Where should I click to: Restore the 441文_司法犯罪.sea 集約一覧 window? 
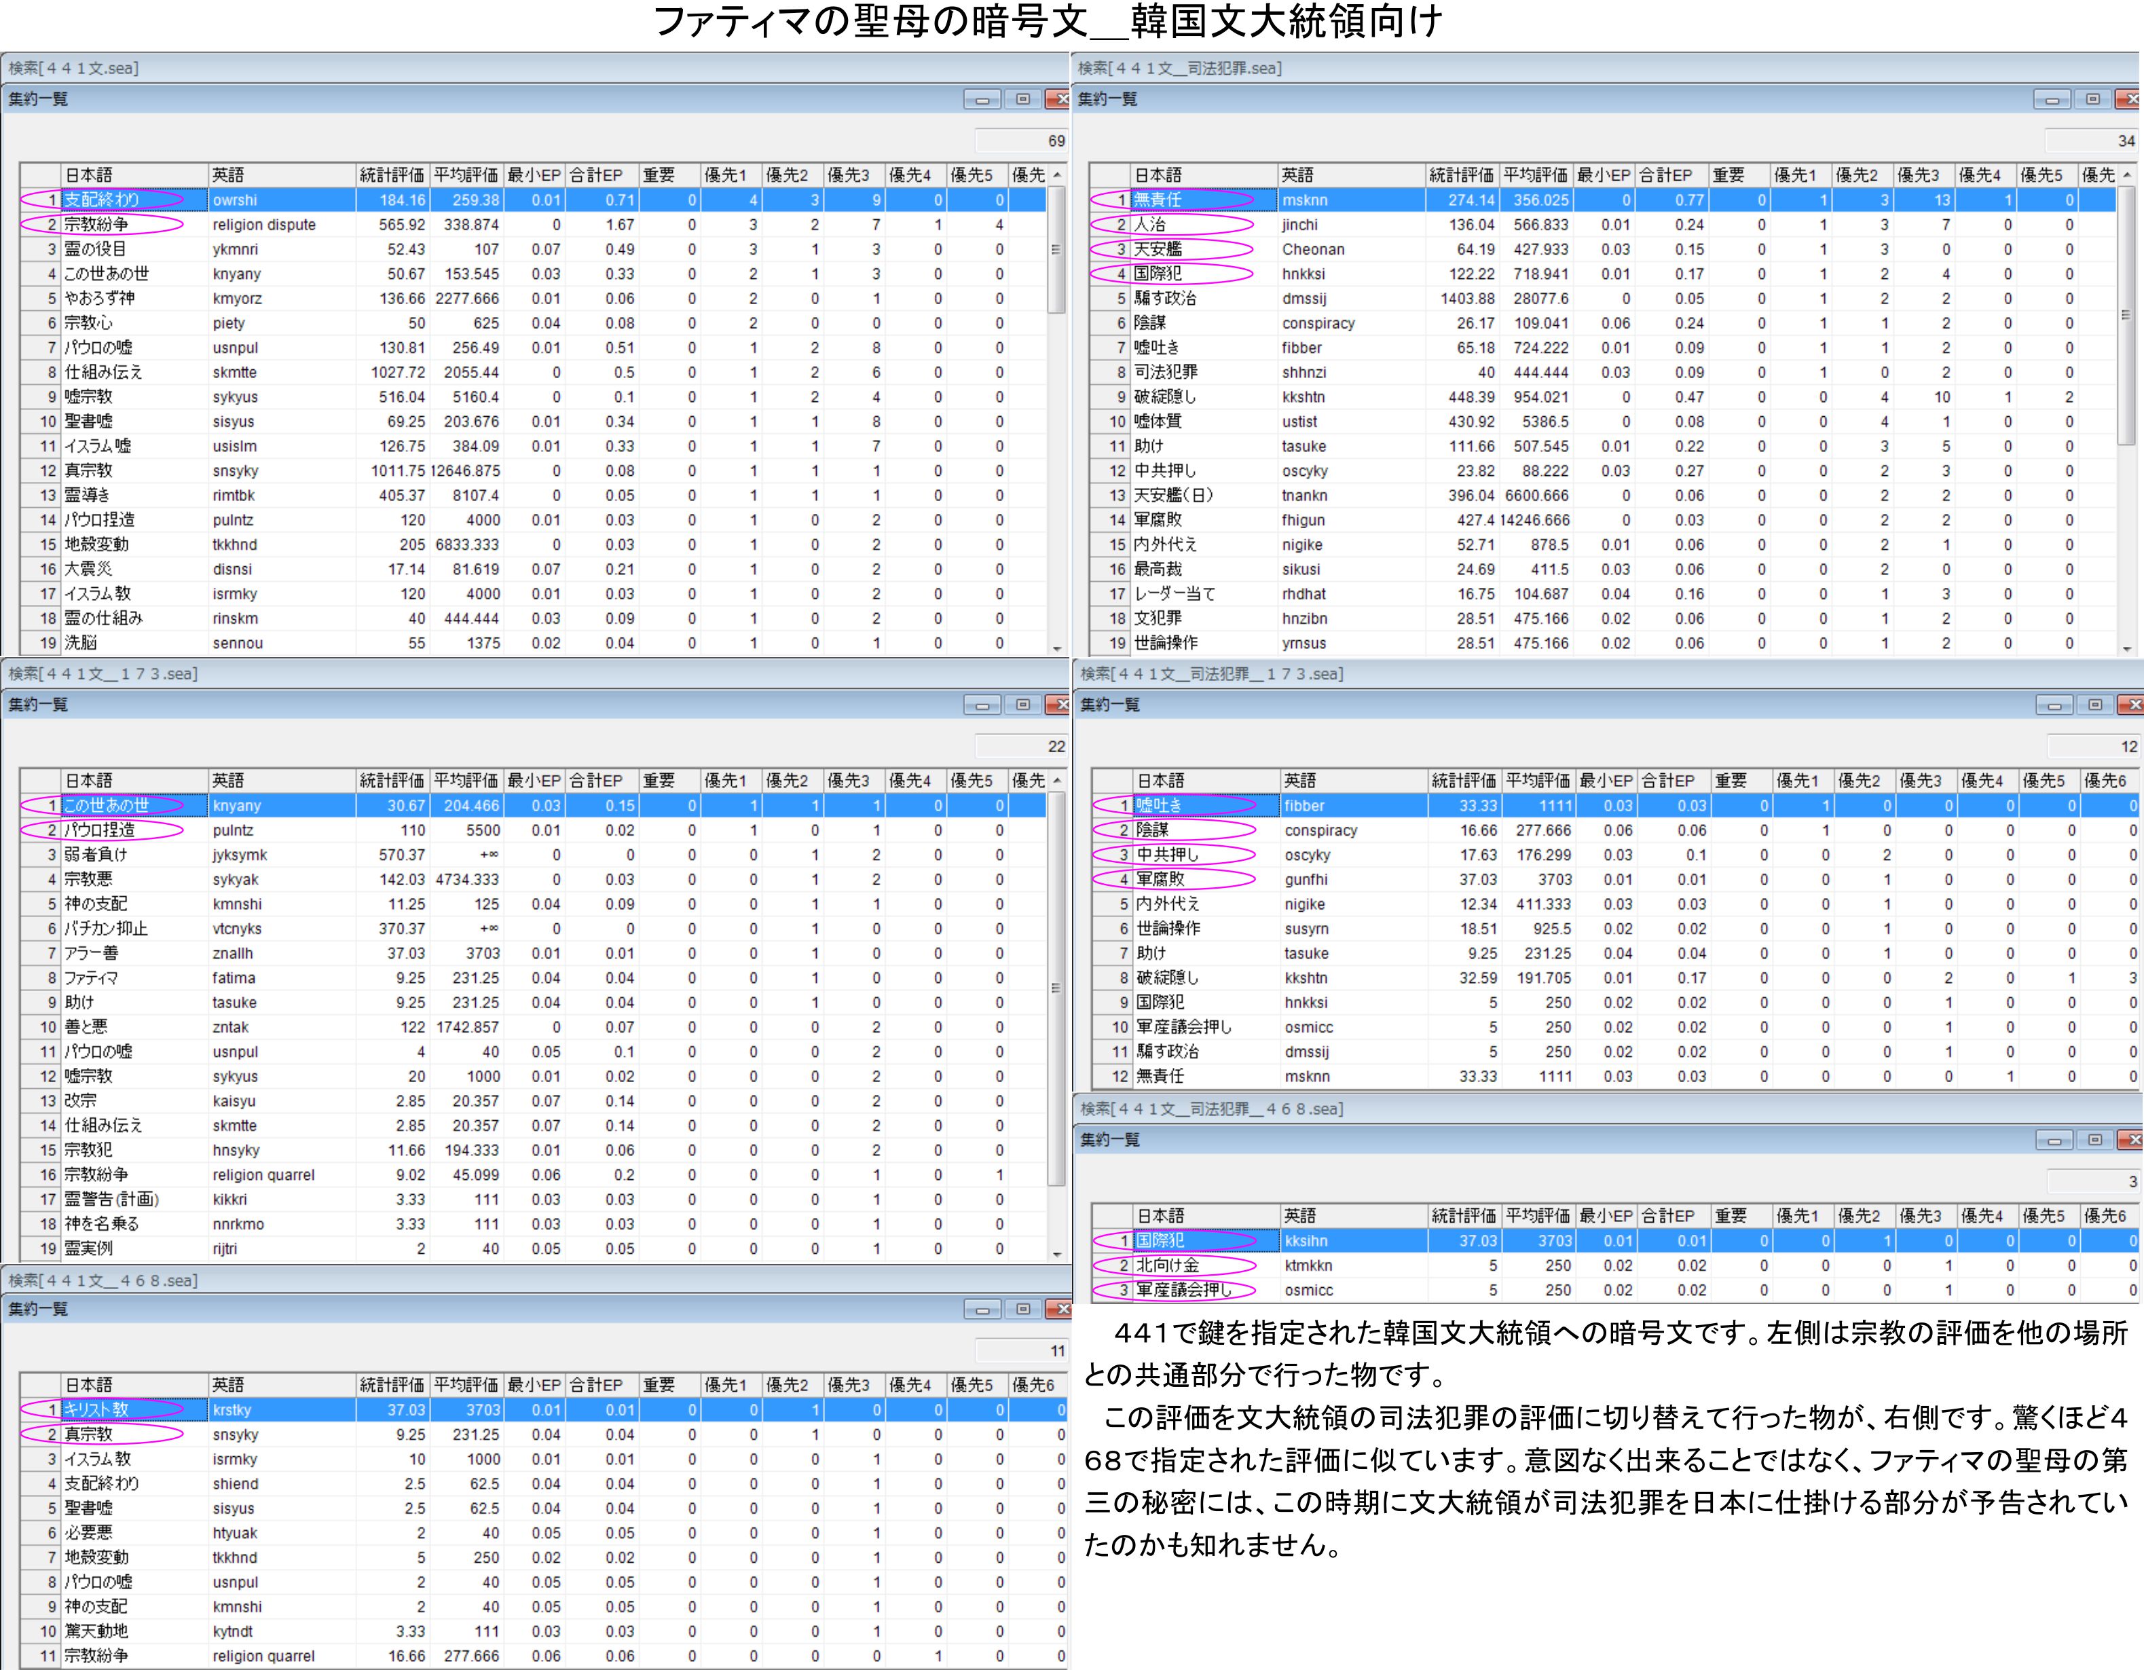point(2092,99)
